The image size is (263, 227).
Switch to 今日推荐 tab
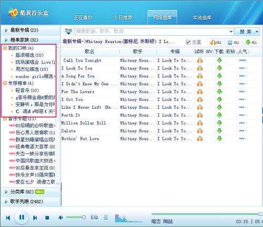123,17
